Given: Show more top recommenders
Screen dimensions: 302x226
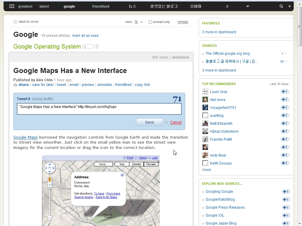Looking at the screenshot, I should point(206,170).
